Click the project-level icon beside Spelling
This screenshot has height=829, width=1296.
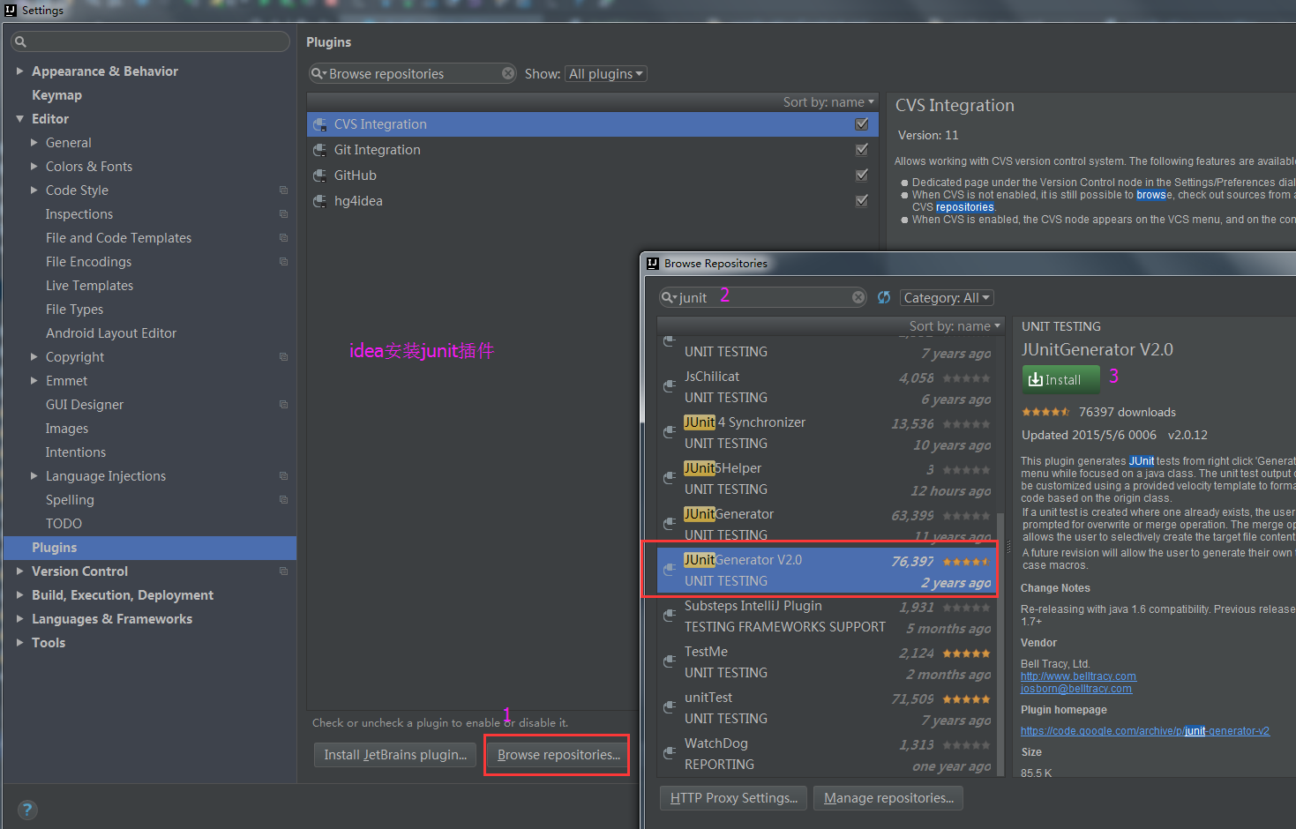[x=283, y=499]
